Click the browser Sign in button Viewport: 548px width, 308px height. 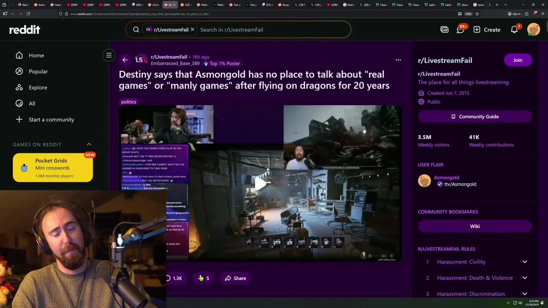[x=514, y=14]
